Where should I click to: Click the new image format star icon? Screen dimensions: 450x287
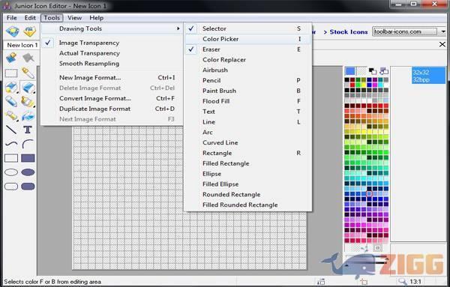[x=11, y=58]
